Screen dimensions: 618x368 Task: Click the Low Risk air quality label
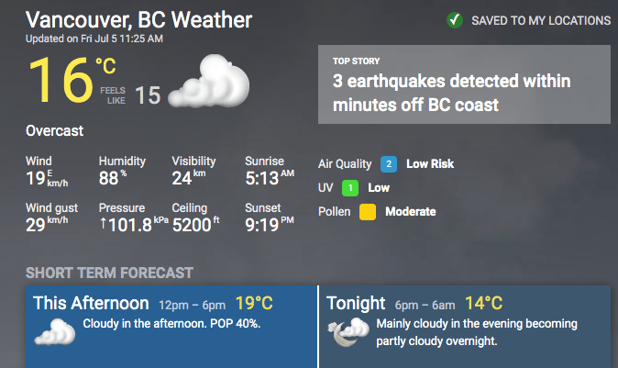coord(430,164)
